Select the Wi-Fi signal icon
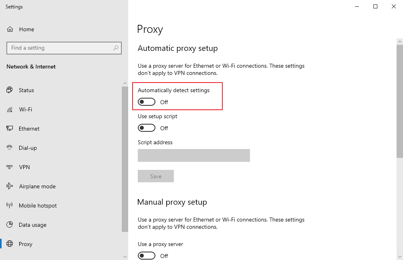Image resolution: width=403 pixels, height=260 pixels. pos(10,109)
